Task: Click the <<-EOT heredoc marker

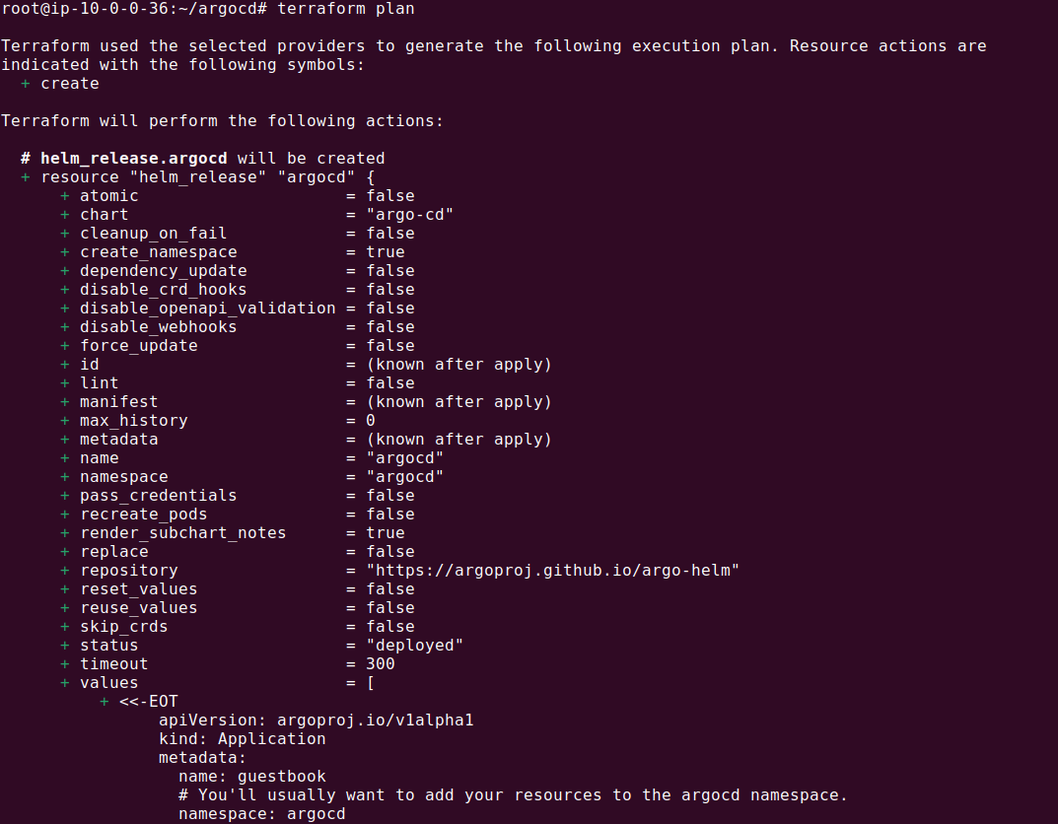Action: tap(148, 701)
